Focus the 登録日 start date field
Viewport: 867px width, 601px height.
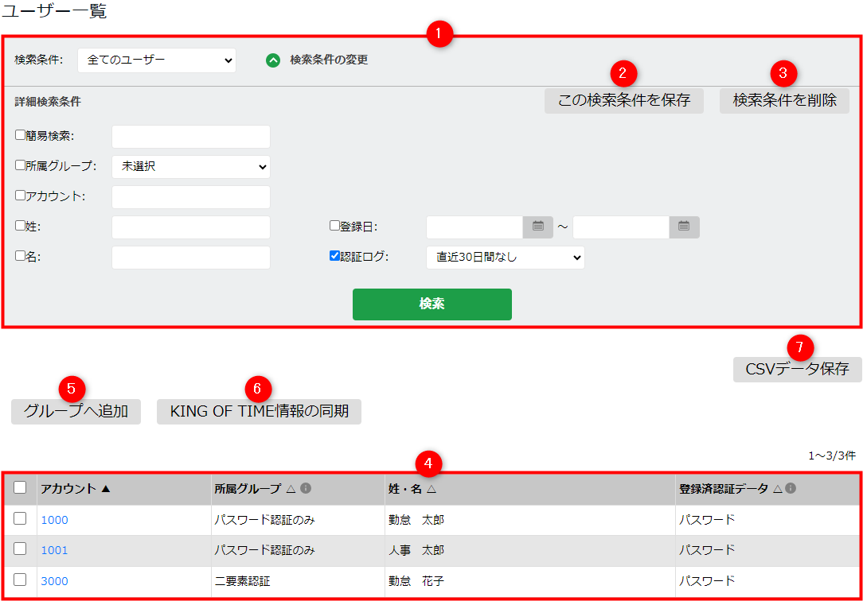[475, 227]
